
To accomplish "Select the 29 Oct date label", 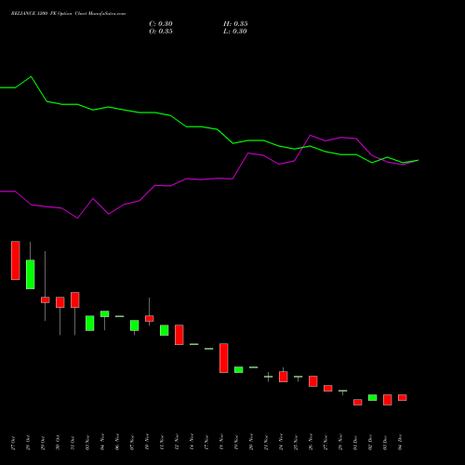I will [x=43, y=443].
